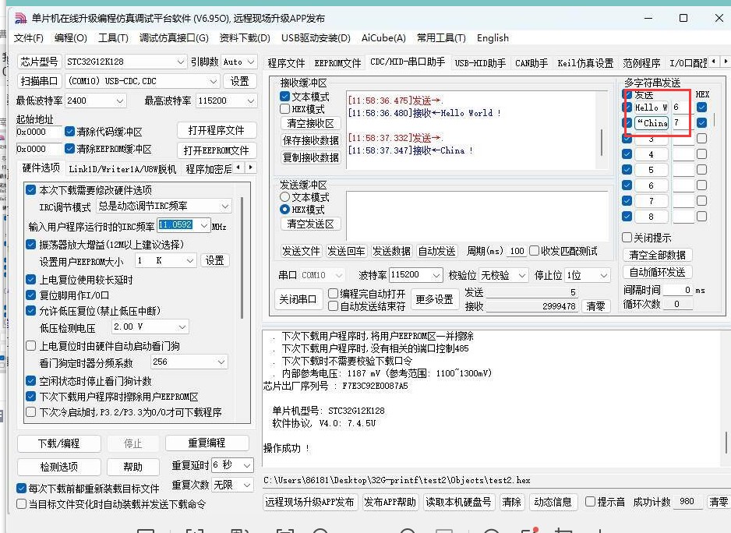Click the receive buffer vertical scrollbar

coord(602,142)
